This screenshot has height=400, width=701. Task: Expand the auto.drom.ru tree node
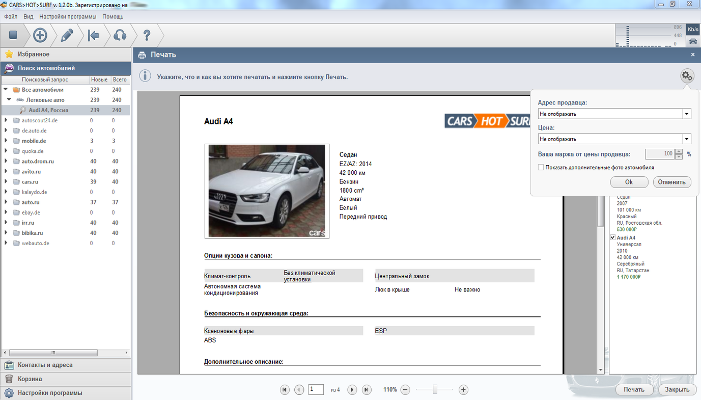[6, 161]
